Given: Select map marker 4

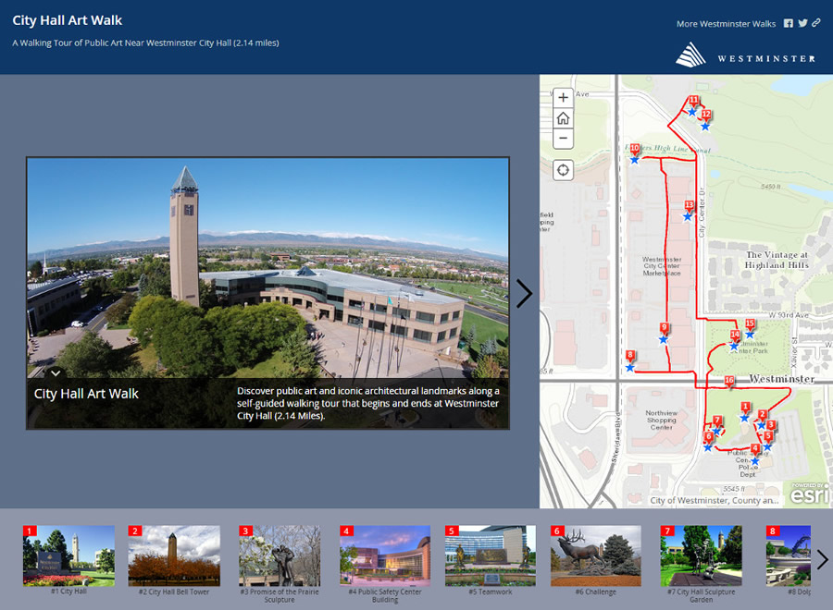Looking at the screenshot, I should click(x=755, y=449).
